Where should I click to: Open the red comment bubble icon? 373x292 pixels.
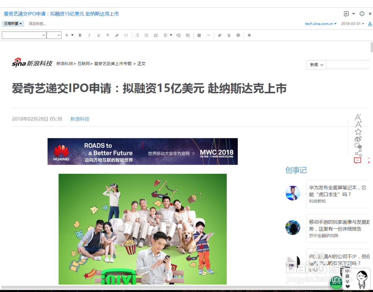click(358, 160)
